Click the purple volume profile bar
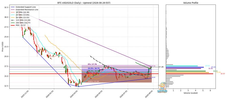The width and height of the screenshot is (226, 100). pos(183,68)
